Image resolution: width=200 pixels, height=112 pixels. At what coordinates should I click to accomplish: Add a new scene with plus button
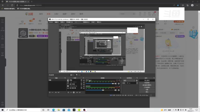point(50,92)
